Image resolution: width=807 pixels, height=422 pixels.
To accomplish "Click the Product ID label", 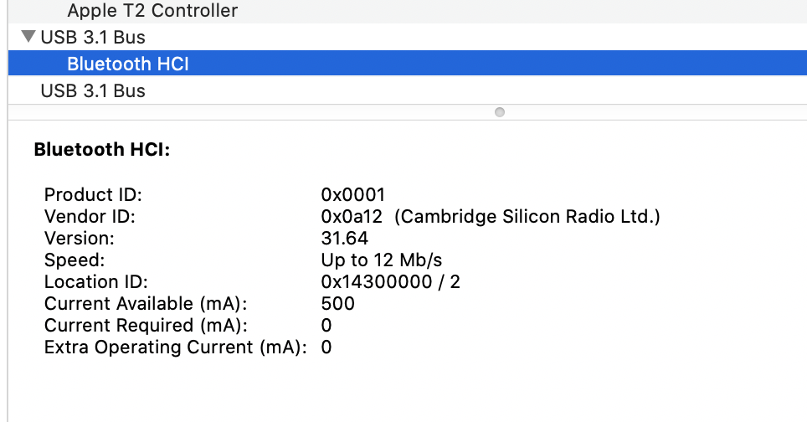I will 93,195.
